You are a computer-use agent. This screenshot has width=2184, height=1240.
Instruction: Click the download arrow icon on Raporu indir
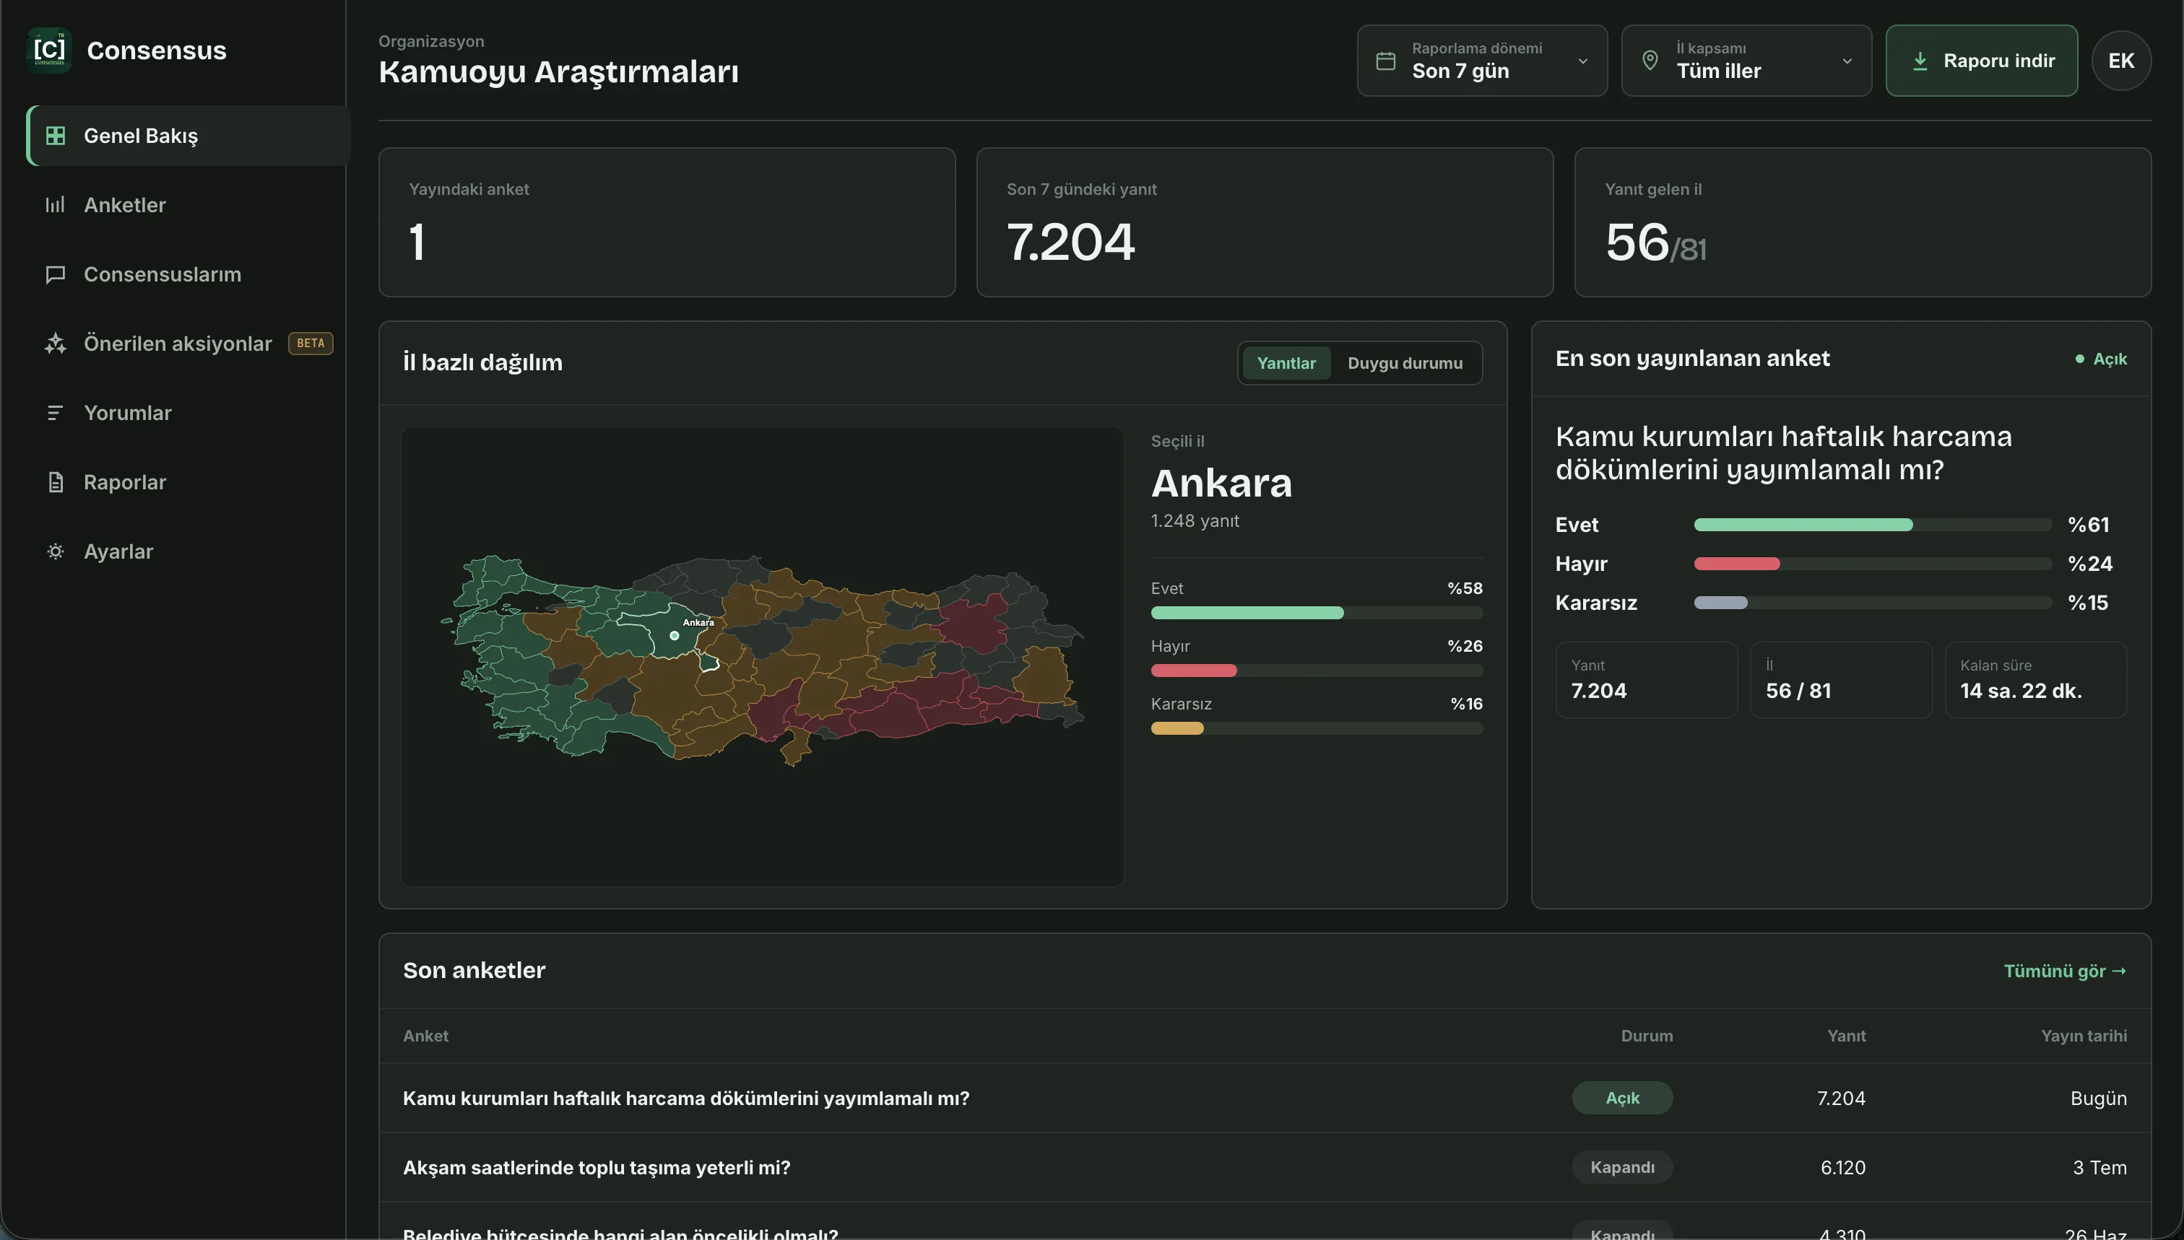point(1920,61)
